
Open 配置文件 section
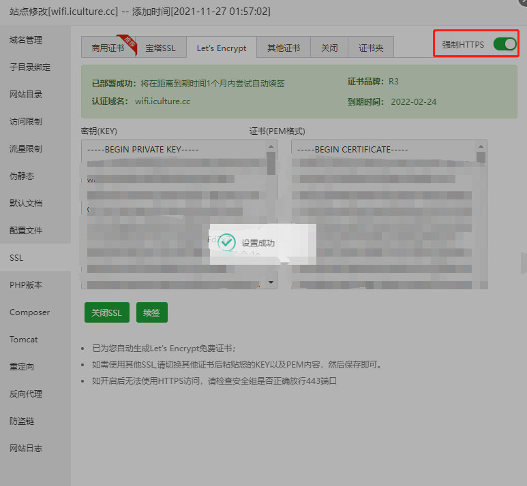26,230
